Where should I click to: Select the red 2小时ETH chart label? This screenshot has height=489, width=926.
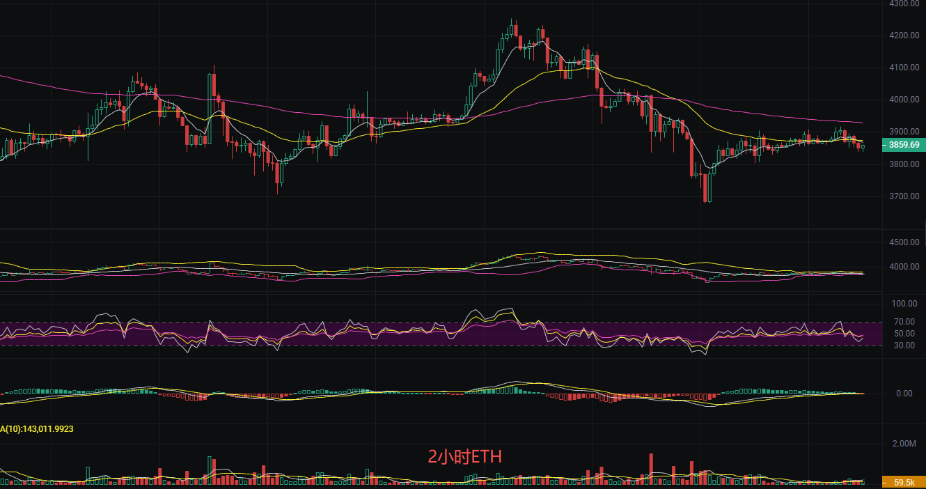[x=464, y=457]
